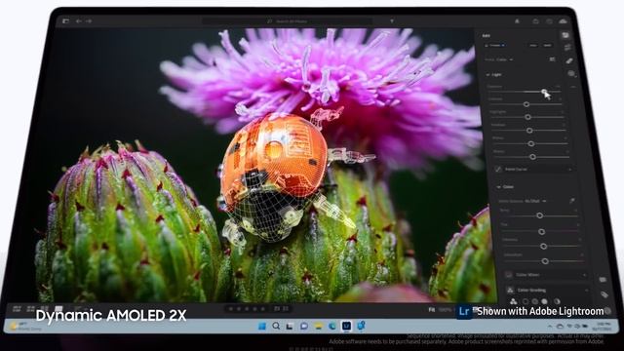This screenshot has width=624, height=351.
Task: Switch to square grid view icon
Action: pyautogui.click(x=30, y=309)
